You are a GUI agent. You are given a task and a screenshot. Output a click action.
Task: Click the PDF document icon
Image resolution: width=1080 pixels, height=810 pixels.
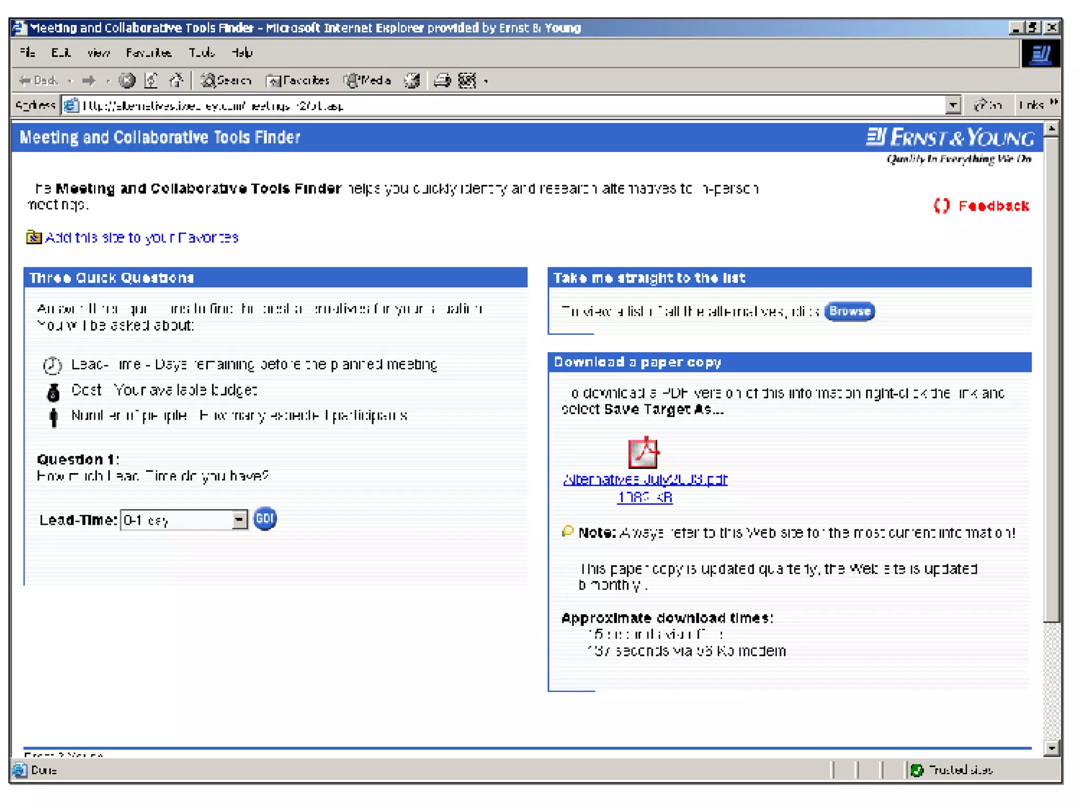pyautogui.click(x=643, y=452)
